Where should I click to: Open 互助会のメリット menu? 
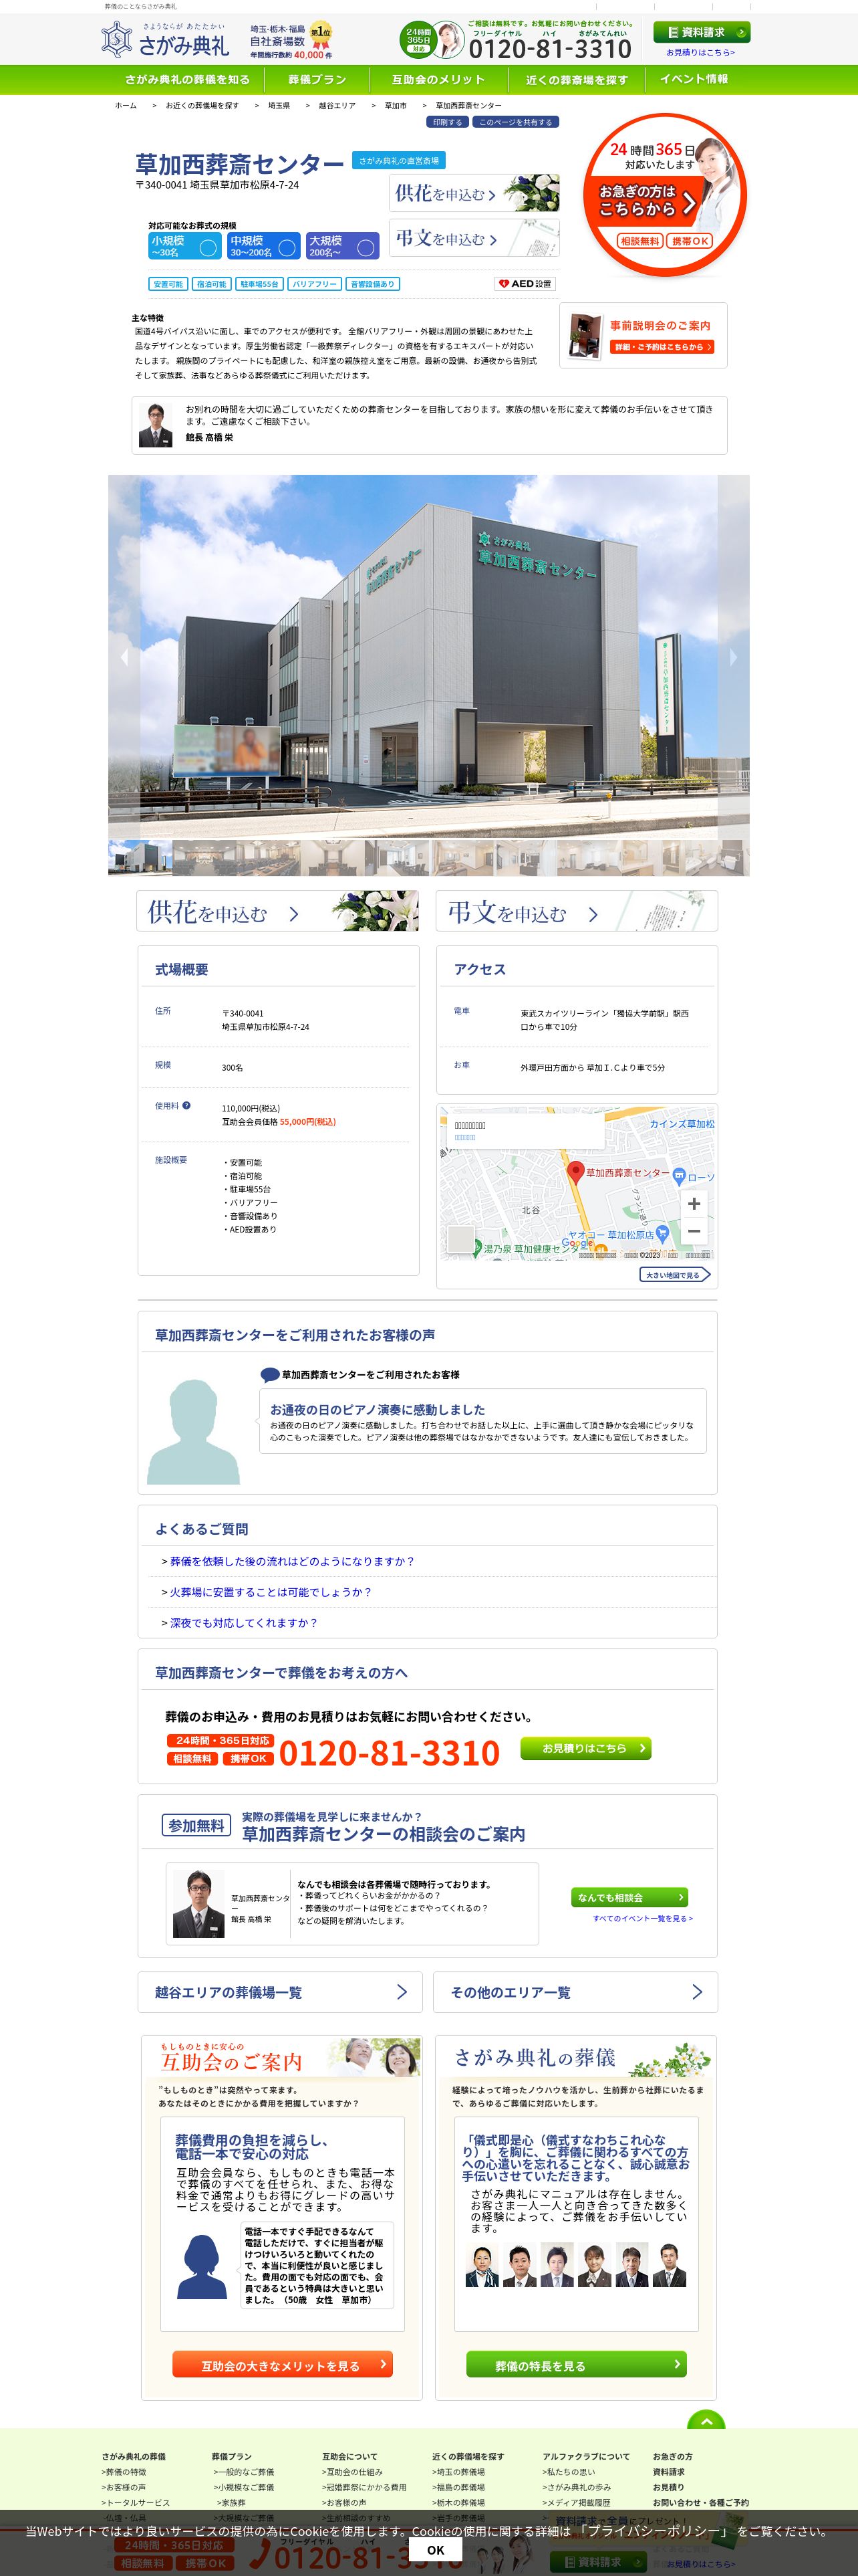pyautogui.click(x=438, y=79)
